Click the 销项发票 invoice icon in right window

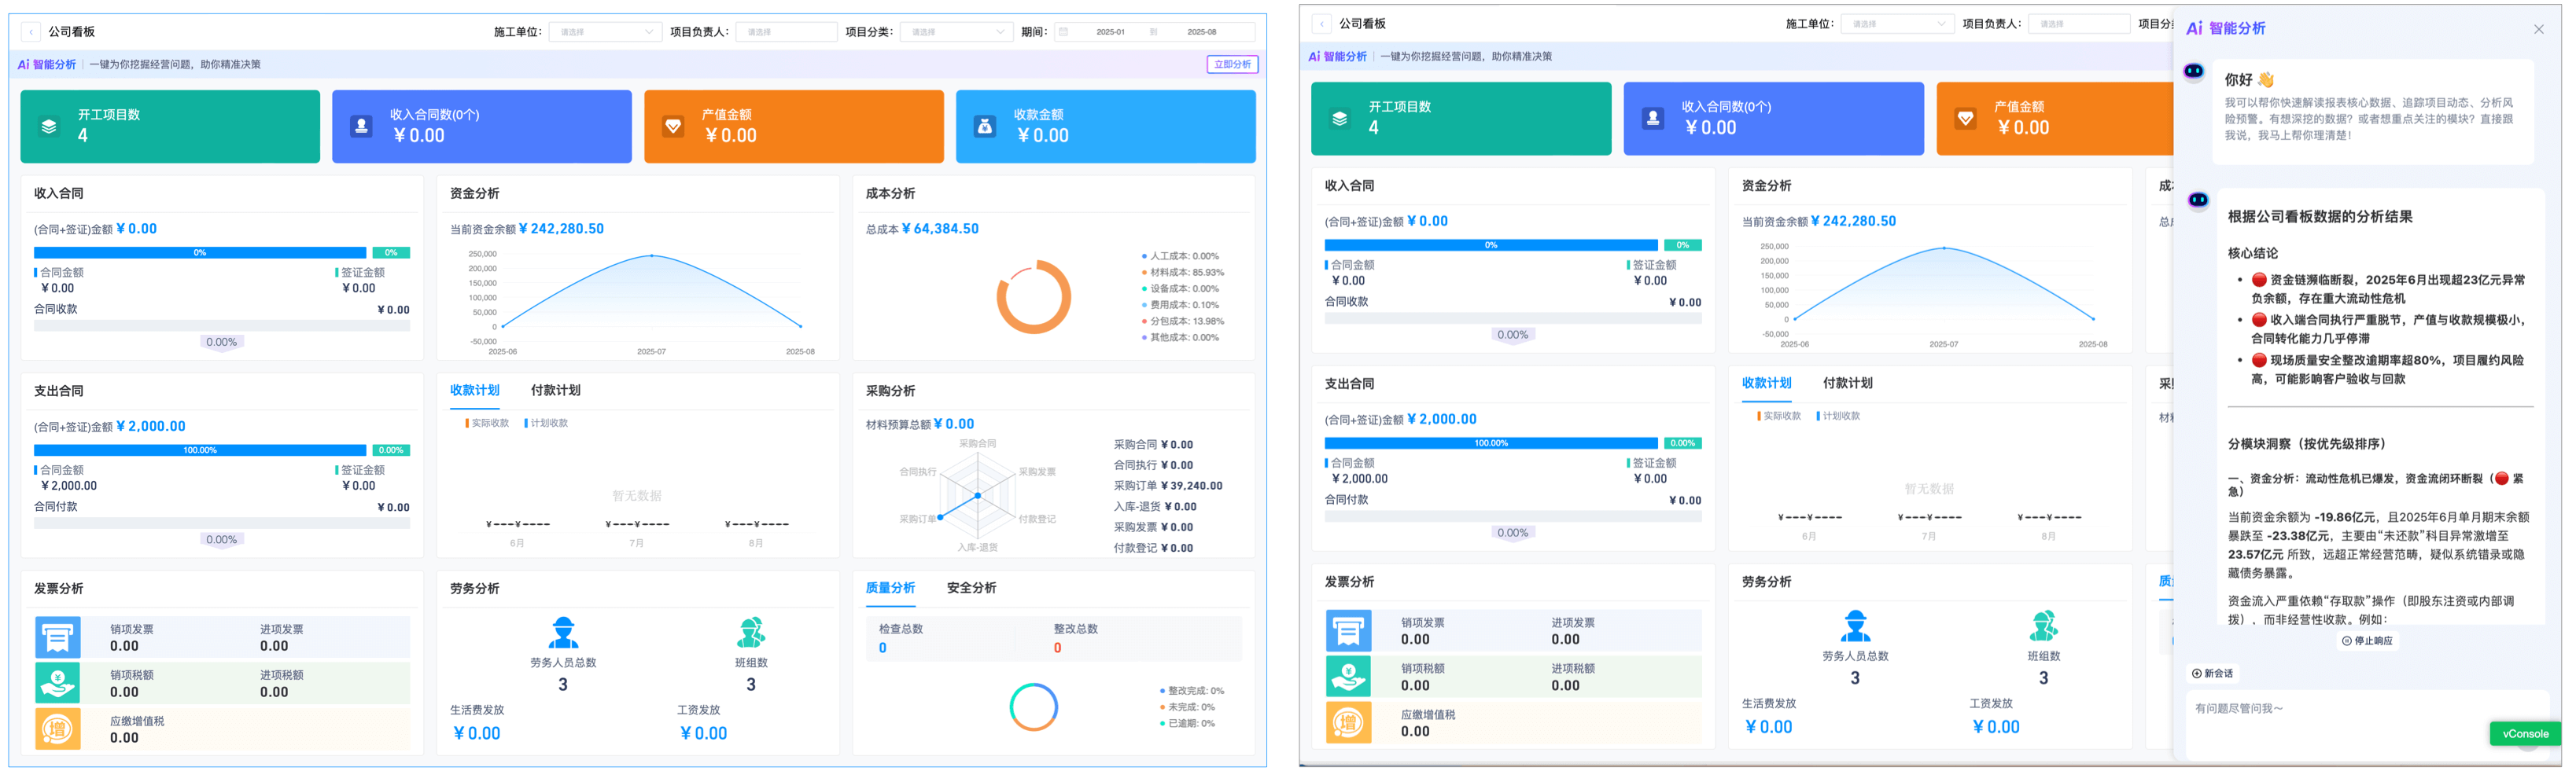click(1348, 630)
